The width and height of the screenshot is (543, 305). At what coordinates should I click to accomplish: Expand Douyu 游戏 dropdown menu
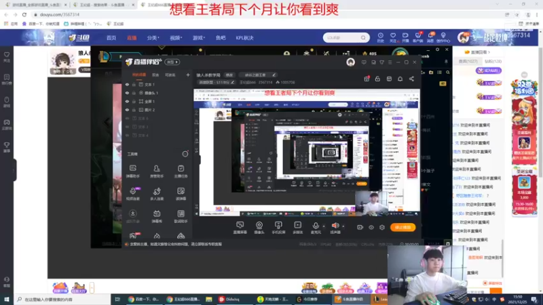point(199,38)
